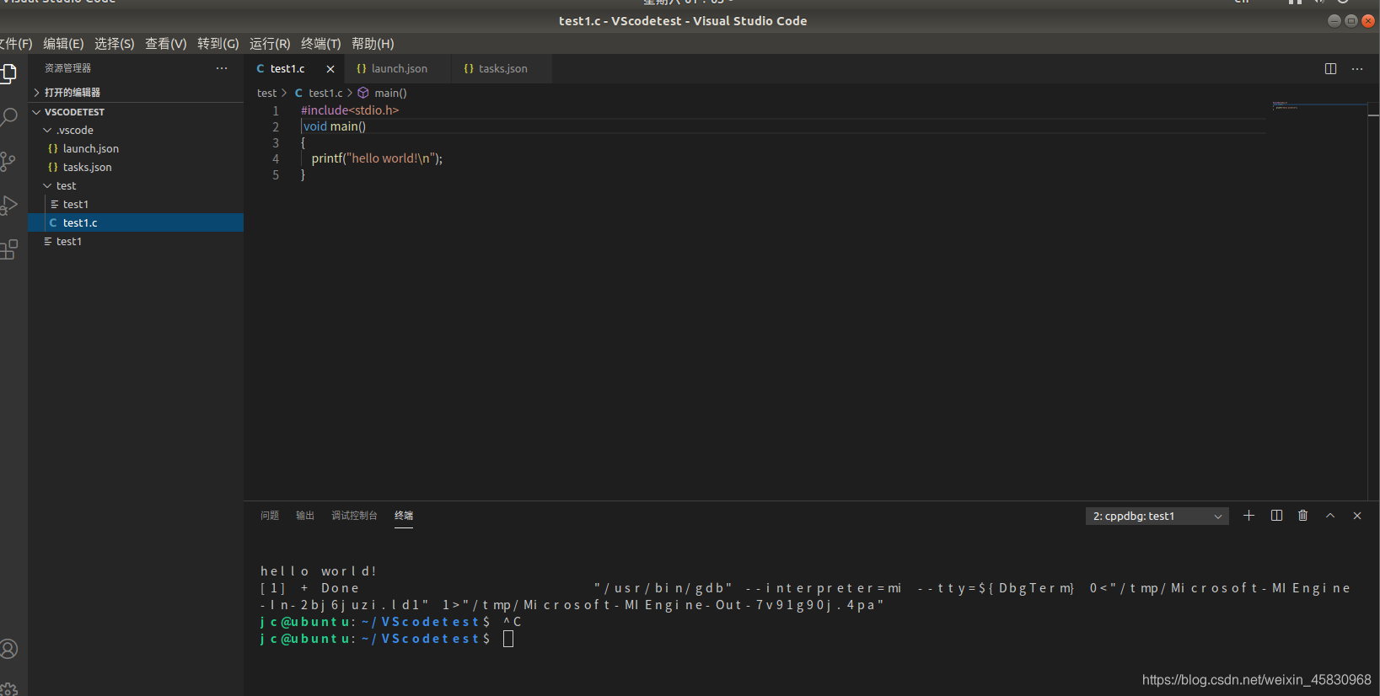Screen dimensions: 1380x696
Task: Open the Accounts menu icon
Action: point(8,649)
